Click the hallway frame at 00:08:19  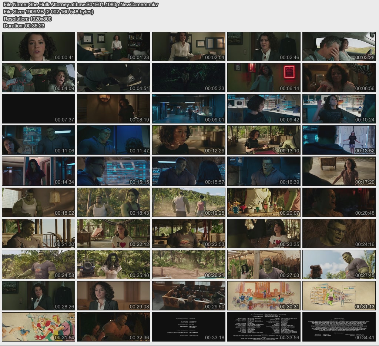(x=114, y=109)
